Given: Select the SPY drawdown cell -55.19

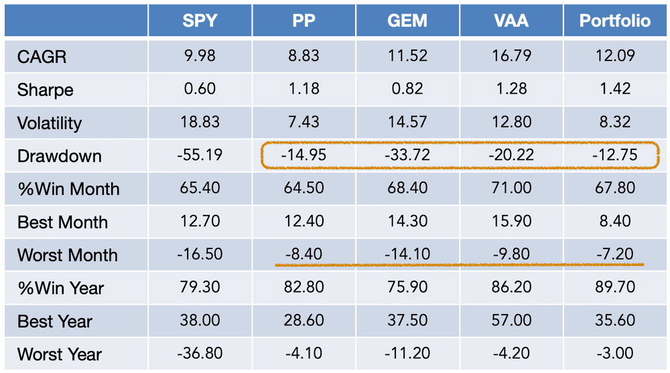Looking at the screenshot, I should click(x=200, y=155).
